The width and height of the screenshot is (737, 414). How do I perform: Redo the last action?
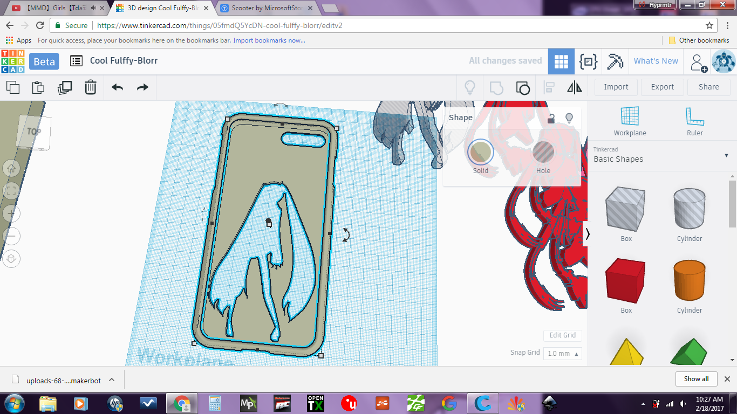pos(142,87)
